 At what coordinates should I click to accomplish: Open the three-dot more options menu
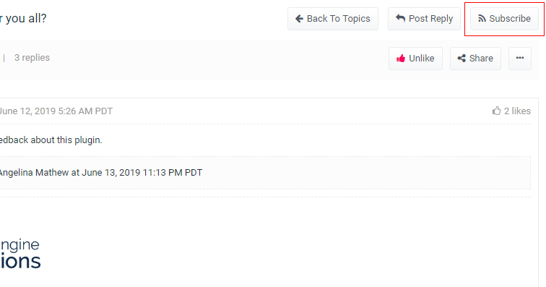pyautogui.click(x=520, y=59)
